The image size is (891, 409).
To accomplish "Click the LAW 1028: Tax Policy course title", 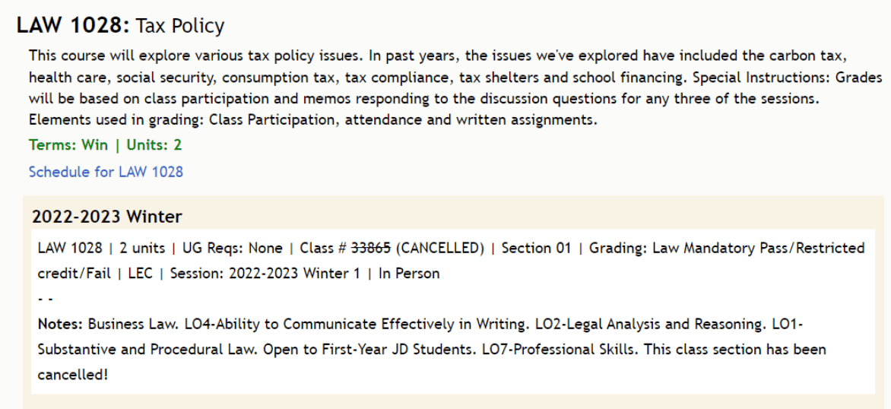I will [x=120, y=26].
